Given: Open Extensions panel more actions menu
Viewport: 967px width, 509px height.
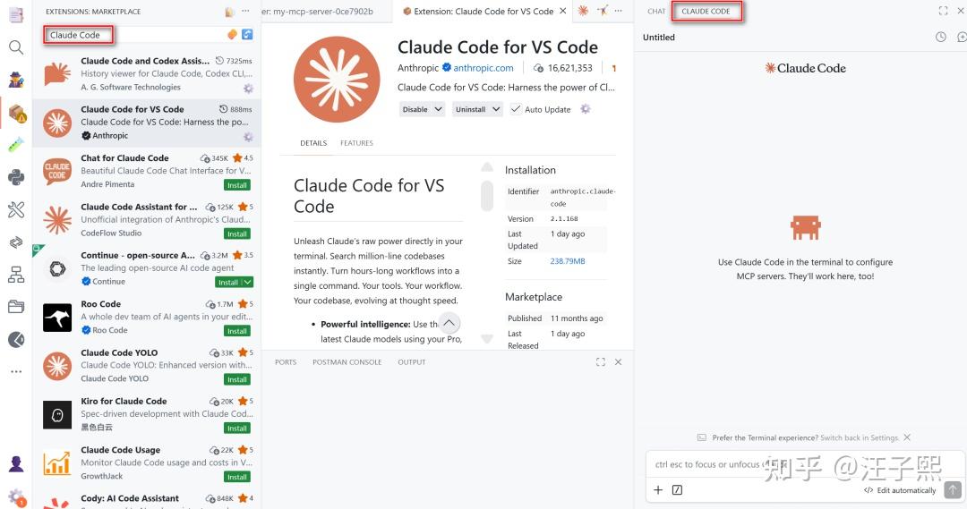Looking at the screenshot, I should [x=245, y=11].
